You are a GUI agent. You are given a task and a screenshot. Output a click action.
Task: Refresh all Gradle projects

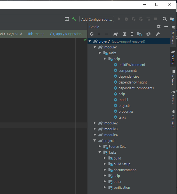(92, 34)
